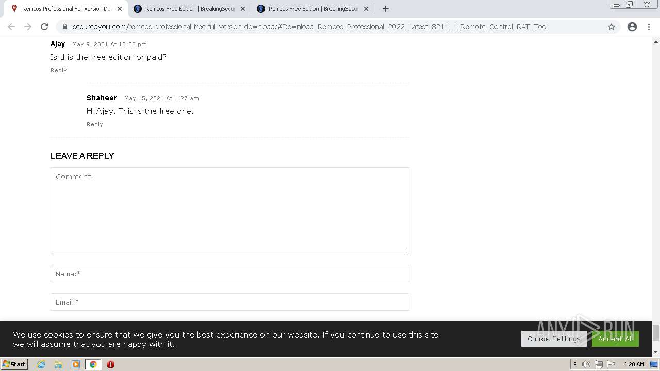Open network status tray icon
Viewport: 660px width, 371px height.
[598, 364]
